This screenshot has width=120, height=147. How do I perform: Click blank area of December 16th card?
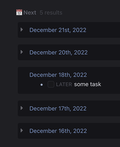pyautogui.click(x=104, y=131)
